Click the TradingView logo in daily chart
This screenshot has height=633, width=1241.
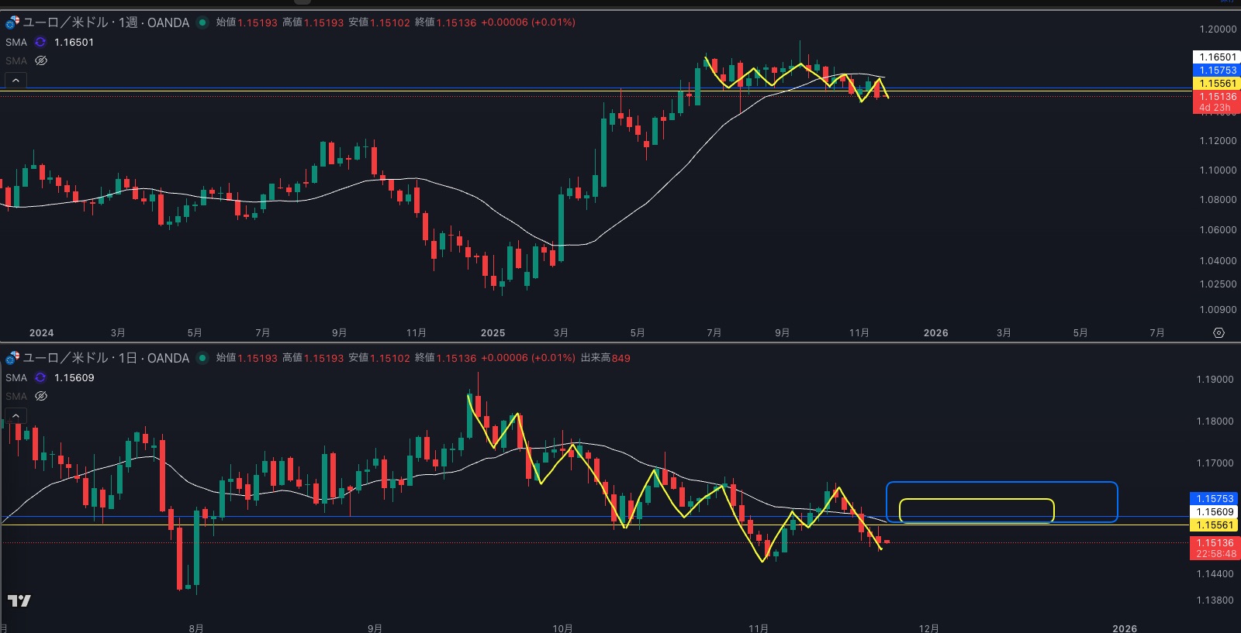(19, 600)
